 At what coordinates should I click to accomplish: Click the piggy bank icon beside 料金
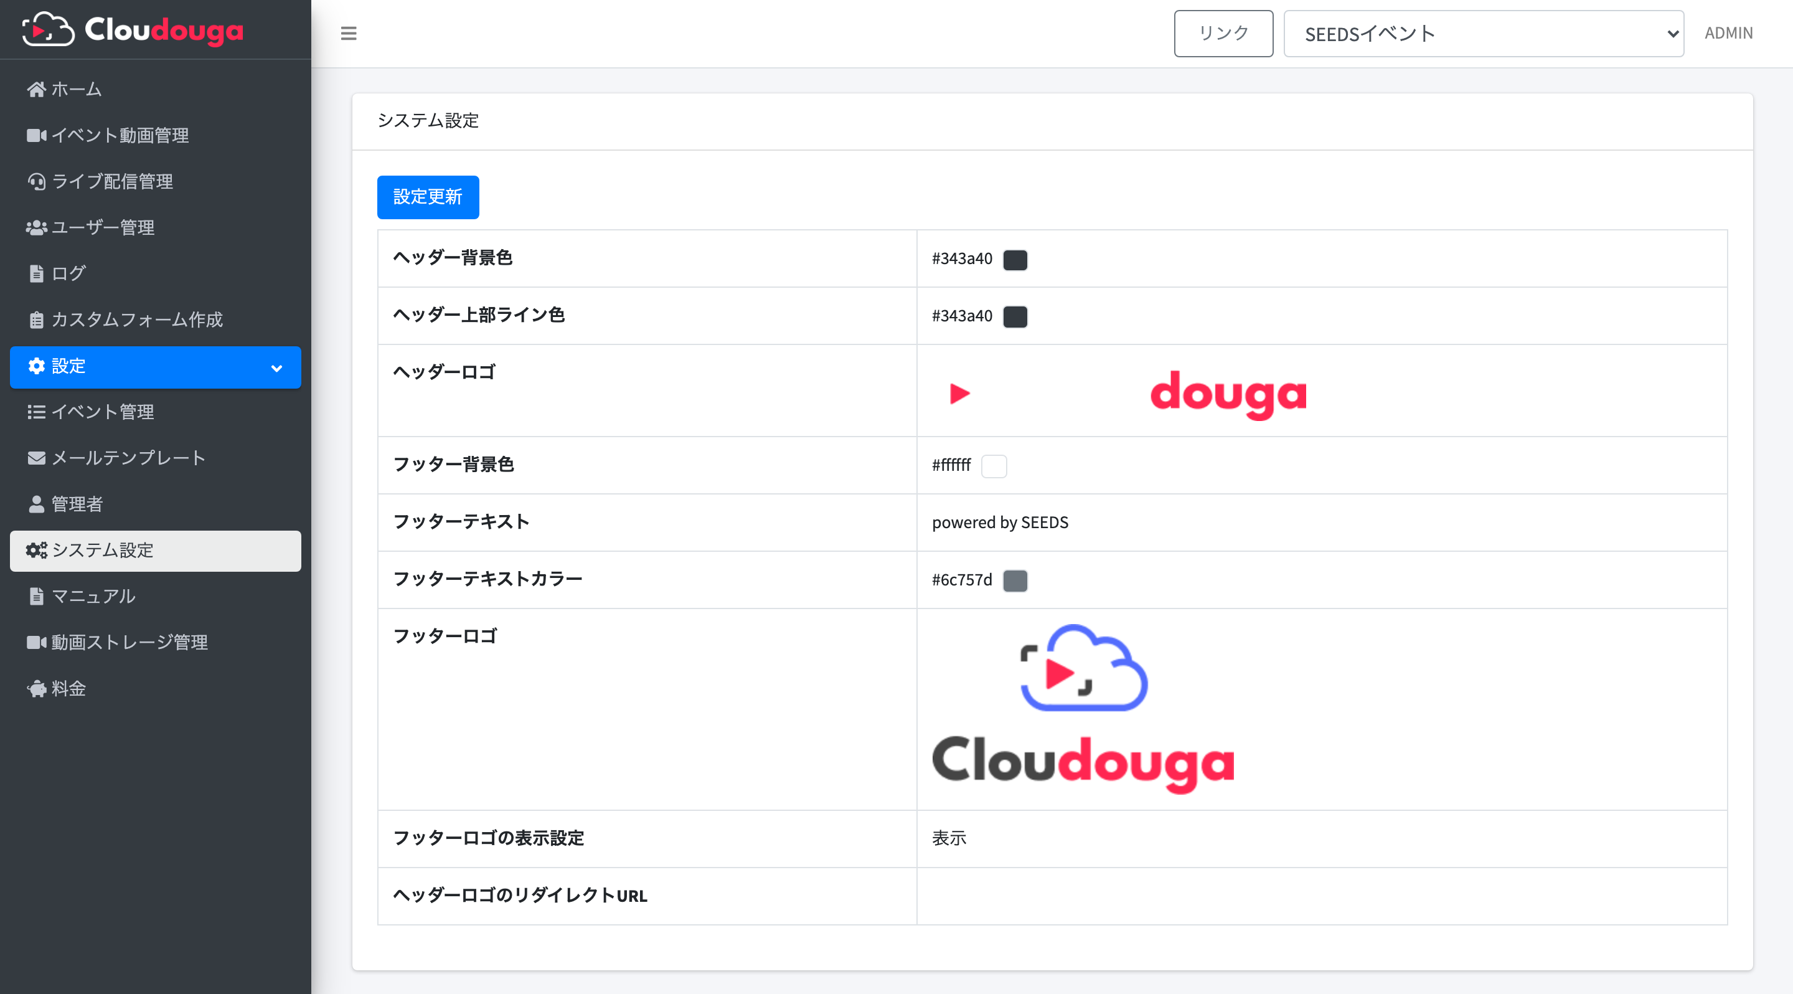(x=36, y=688)
